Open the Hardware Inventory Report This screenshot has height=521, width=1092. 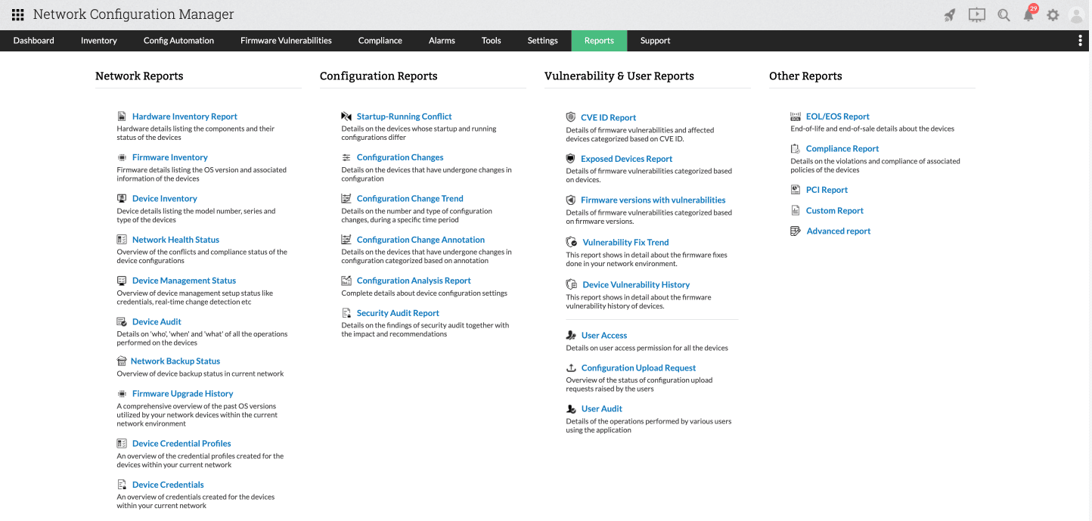pos(184,116)
